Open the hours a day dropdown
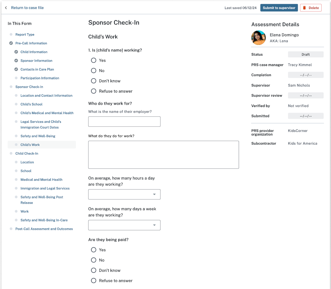This screenshot has height=289, width=331. [124, 194]
